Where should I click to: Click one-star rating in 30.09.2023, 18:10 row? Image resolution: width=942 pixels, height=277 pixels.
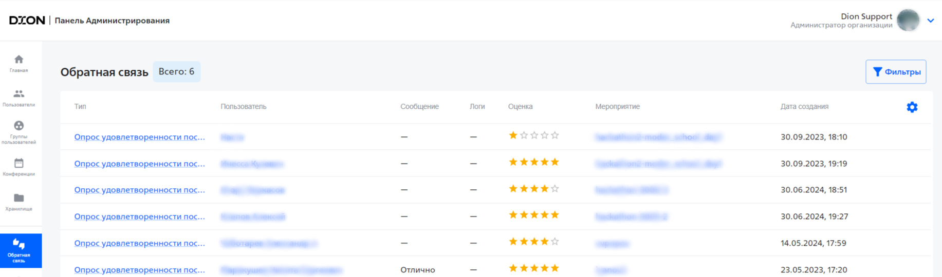(534, 135)
